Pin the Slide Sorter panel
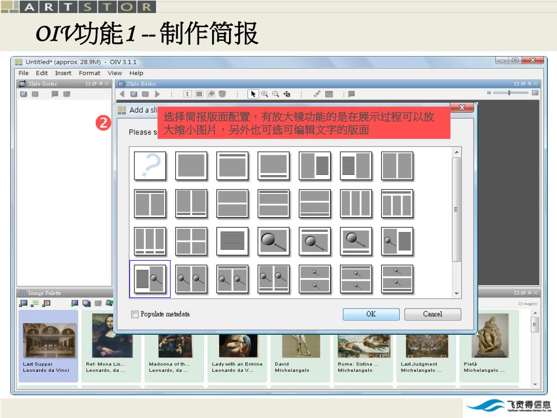The image size is (557, 418). pos(101,84)
